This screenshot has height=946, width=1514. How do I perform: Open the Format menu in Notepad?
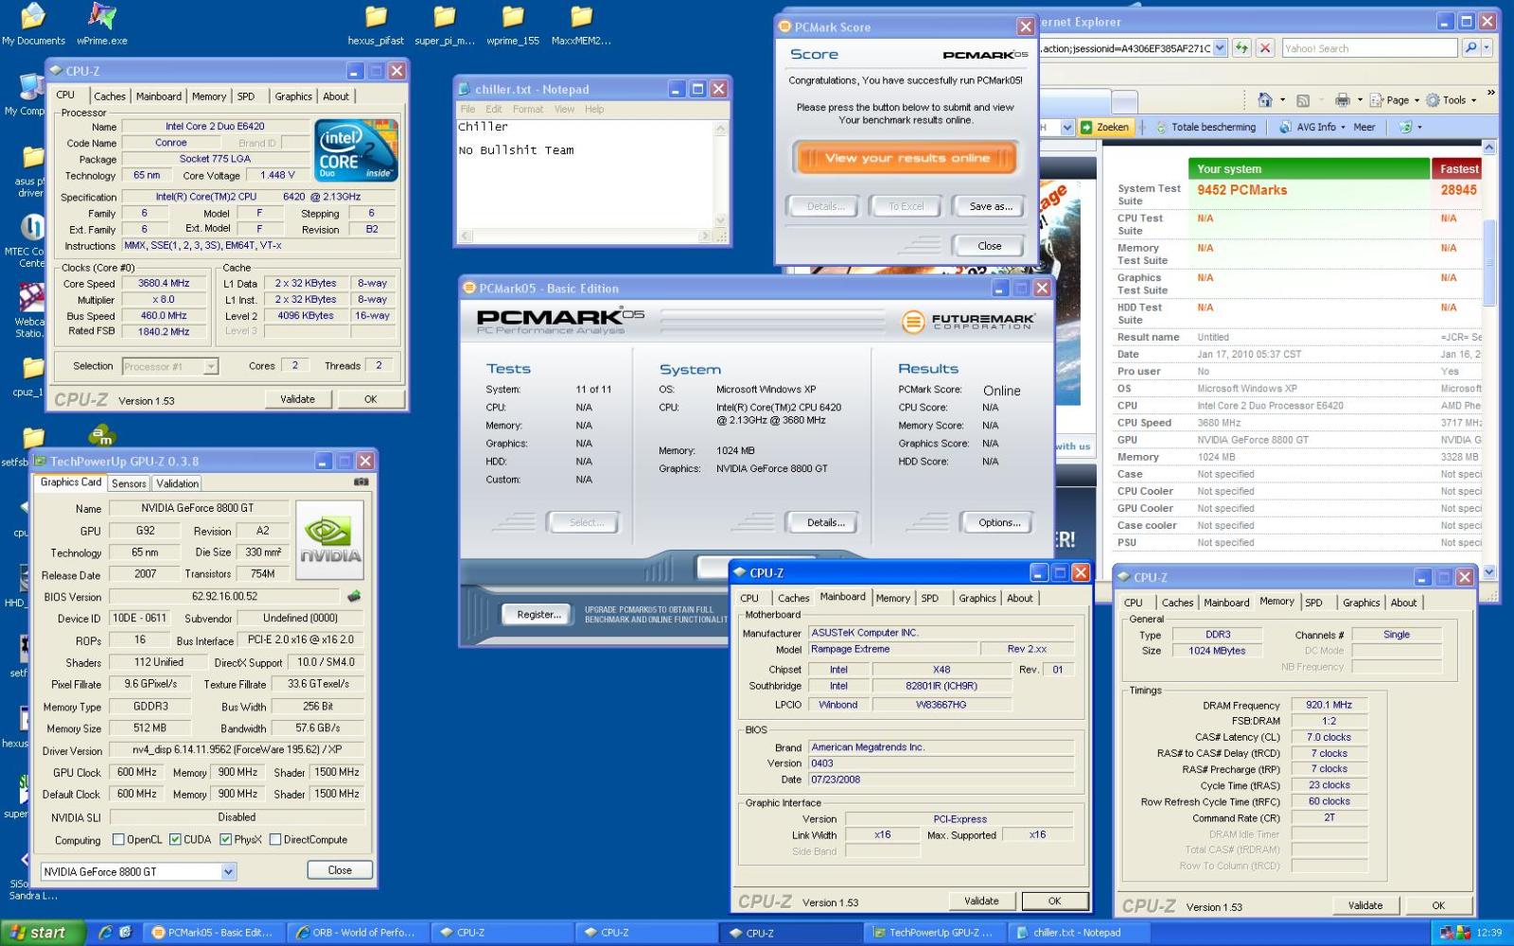coord(528,109)
